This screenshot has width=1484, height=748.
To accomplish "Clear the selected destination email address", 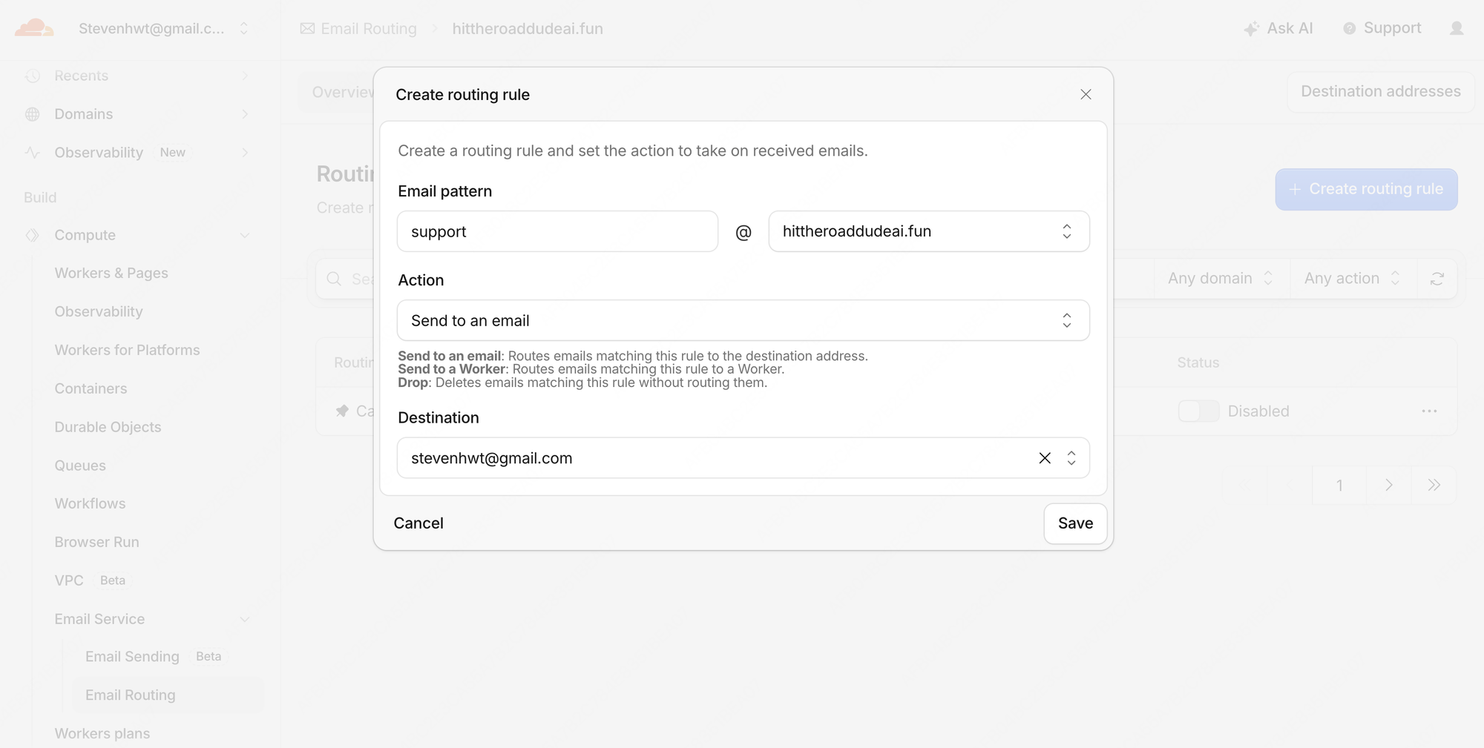I will coord(1045,458).
